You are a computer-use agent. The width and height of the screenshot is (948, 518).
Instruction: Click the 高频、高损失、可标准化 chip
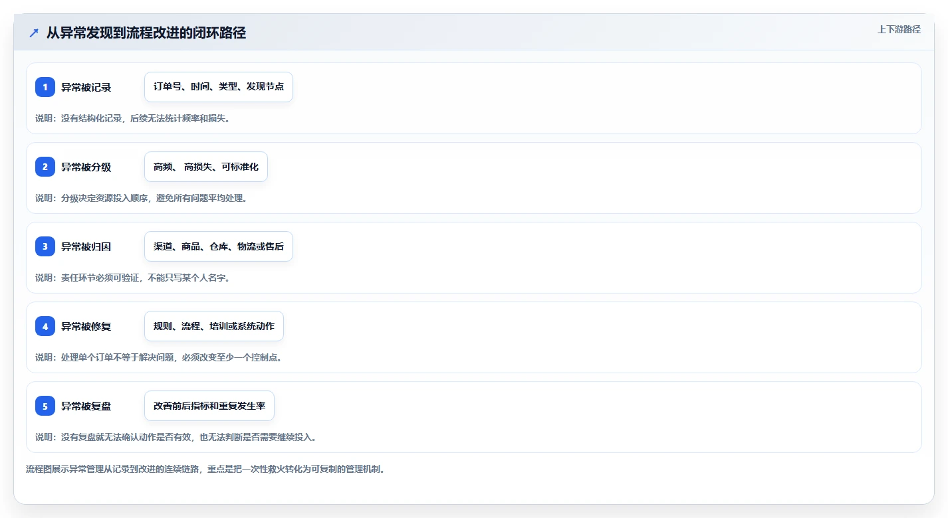[x=206, y=167]
